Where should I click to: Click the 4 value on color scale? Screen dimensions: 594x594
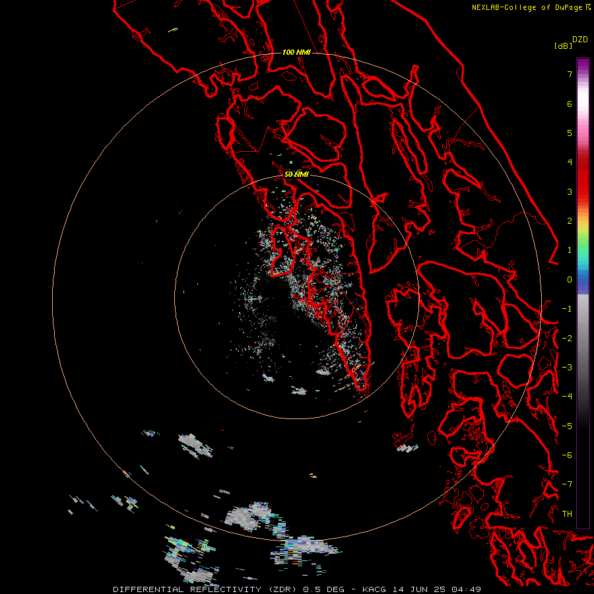570,162
